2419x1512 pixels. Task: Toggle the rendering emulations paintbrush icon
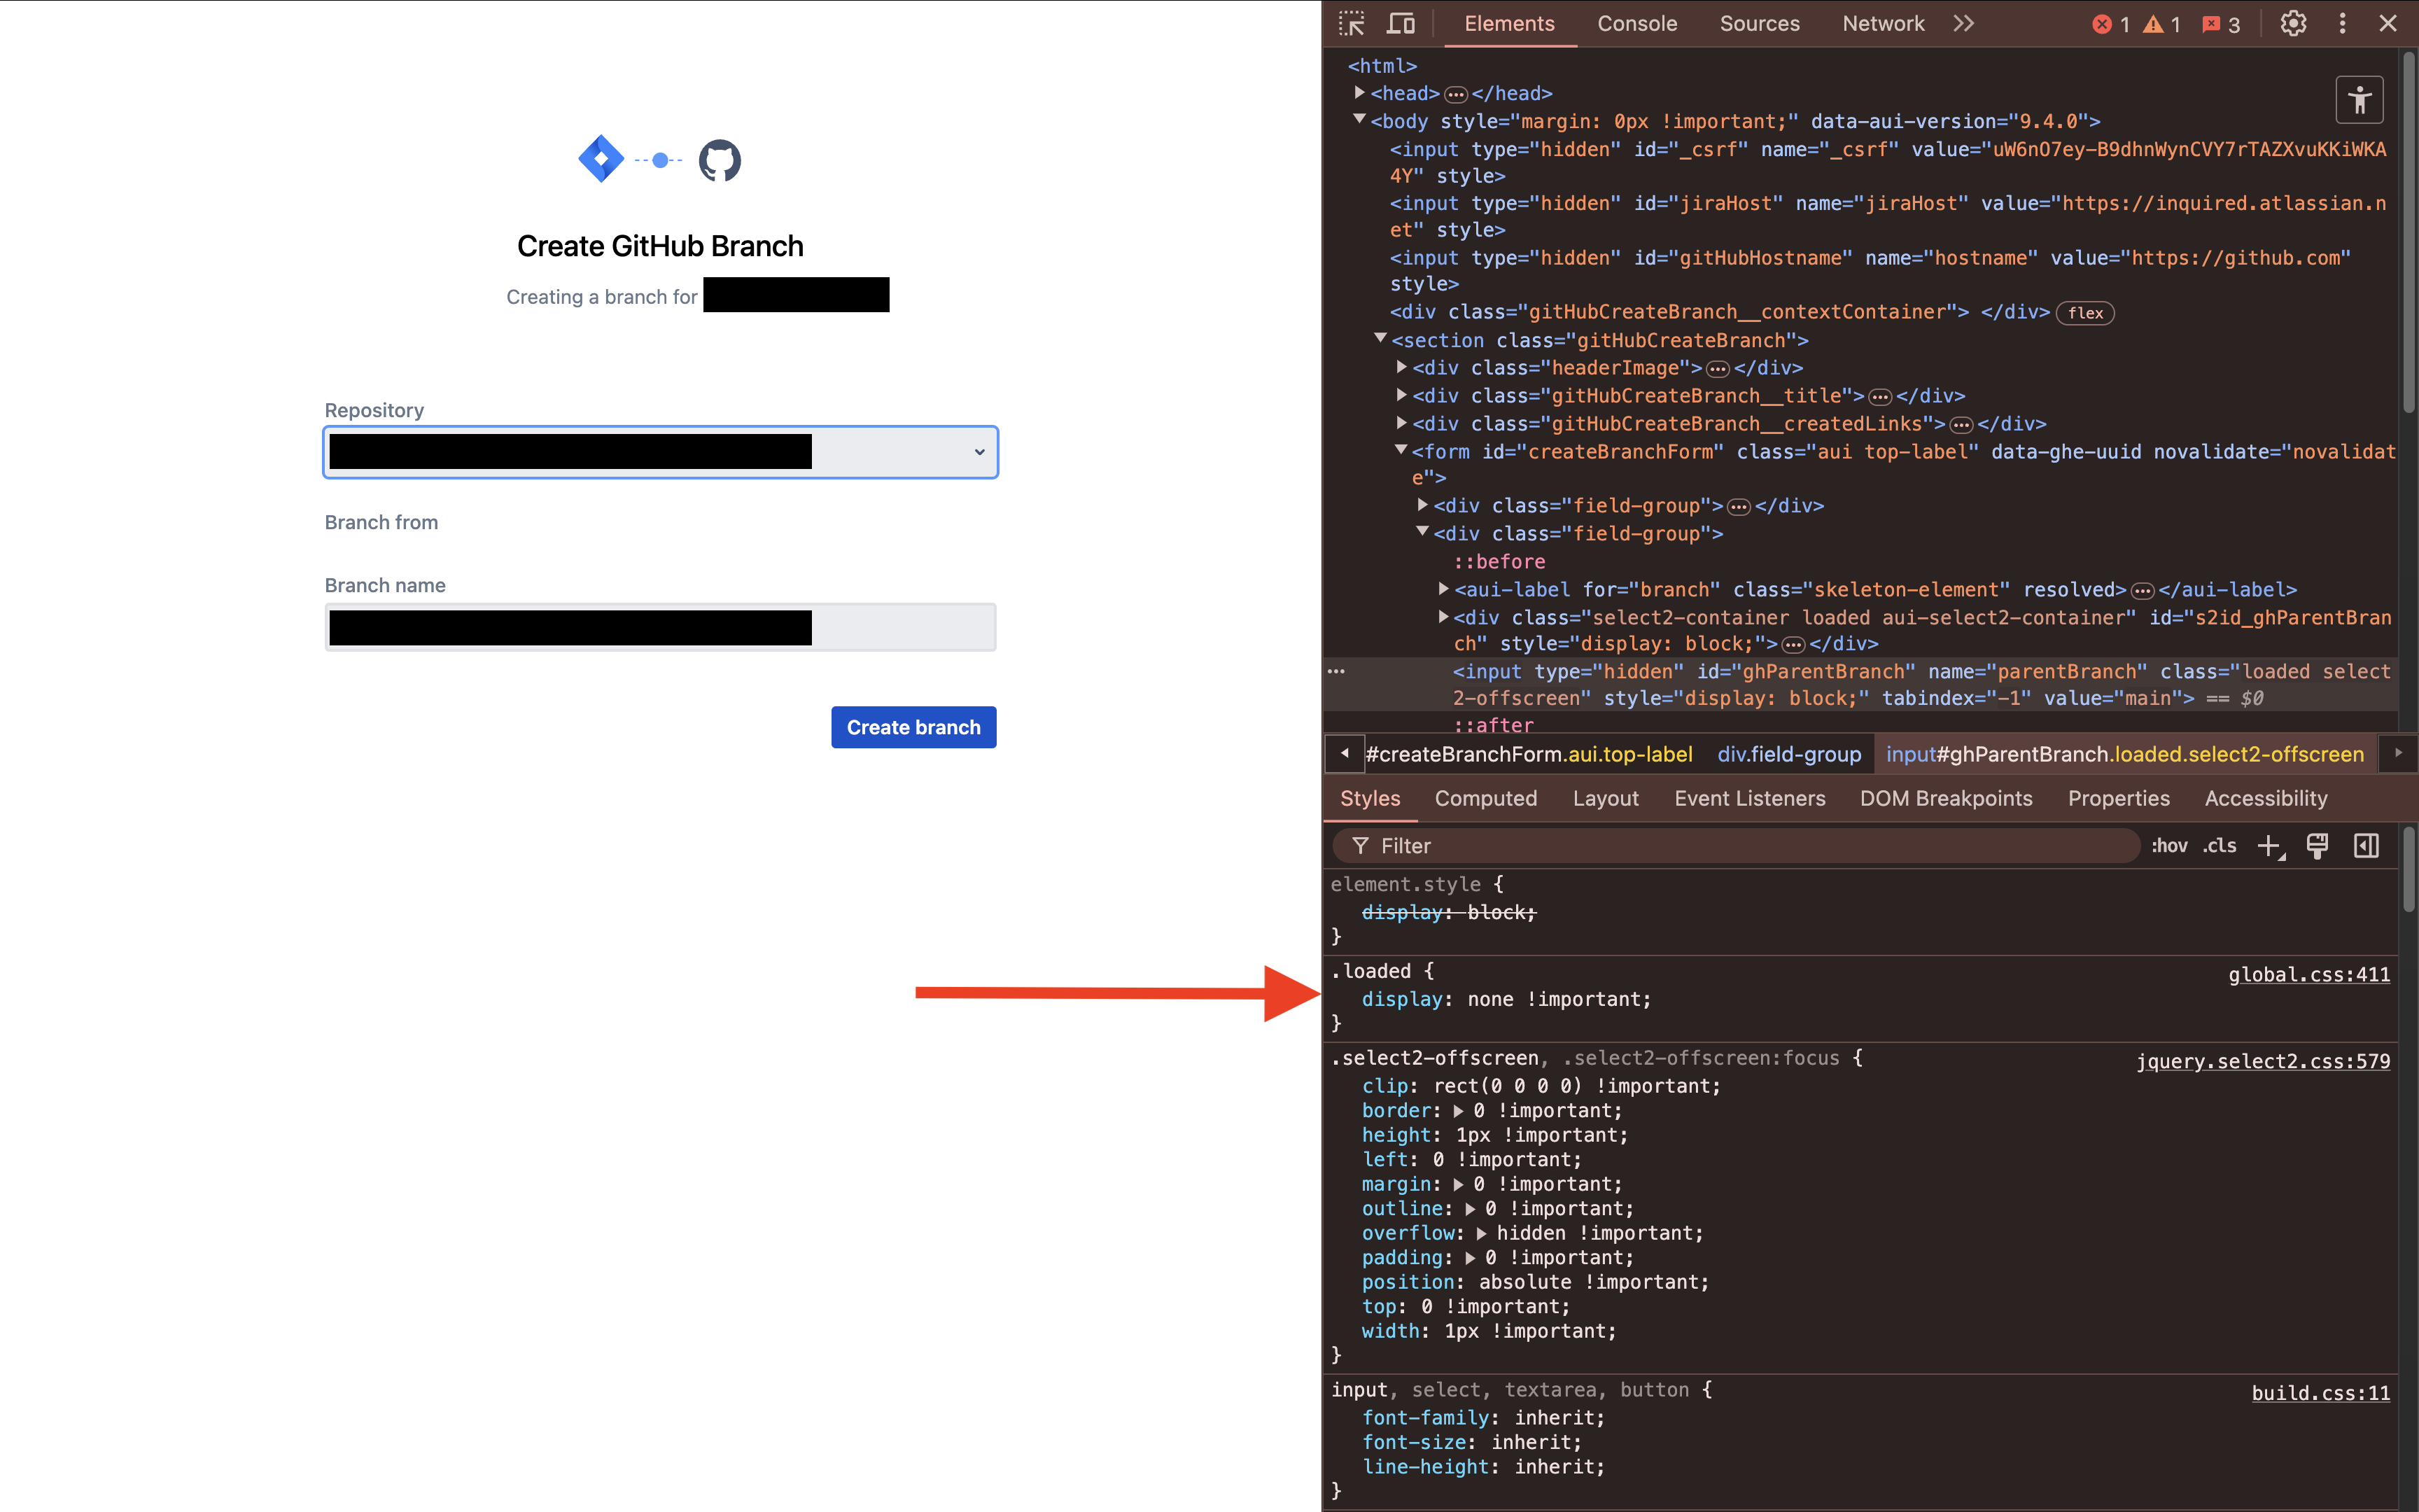pos(2317,846)
